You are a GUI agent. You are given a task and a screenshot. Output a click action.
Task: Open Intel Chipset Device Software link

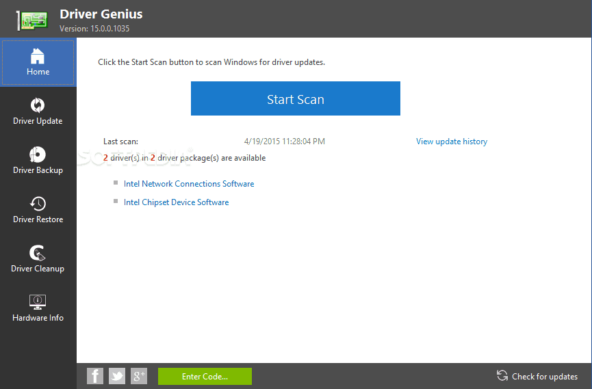[177, 202]
